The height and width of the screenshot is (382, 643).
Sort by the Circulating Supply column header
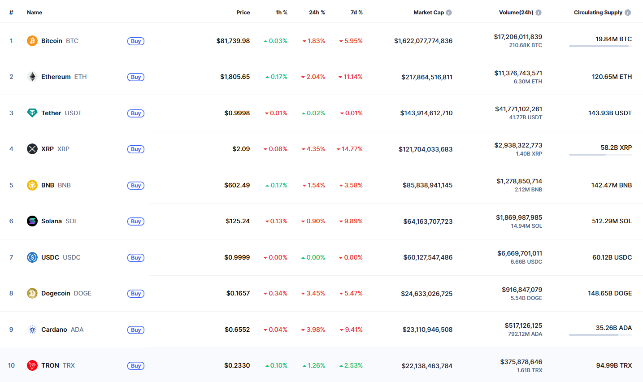tap(598, 13)
